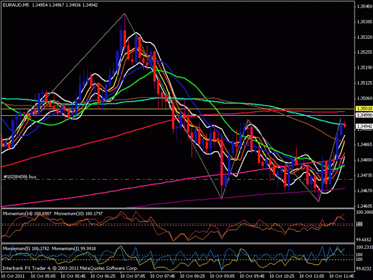Click the Momentum(10) 100.1797 label
Image resolution: width=373 pixels, height=280 pixels.
[78, 214]
